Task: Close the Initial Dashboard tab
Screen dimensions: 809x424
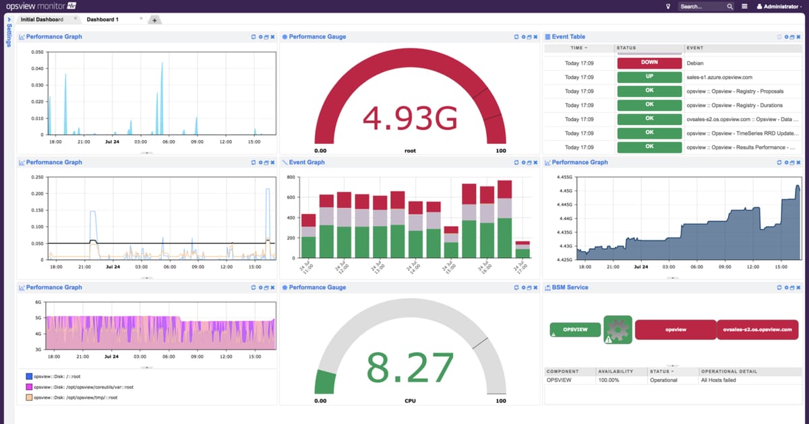Action: 75,19
